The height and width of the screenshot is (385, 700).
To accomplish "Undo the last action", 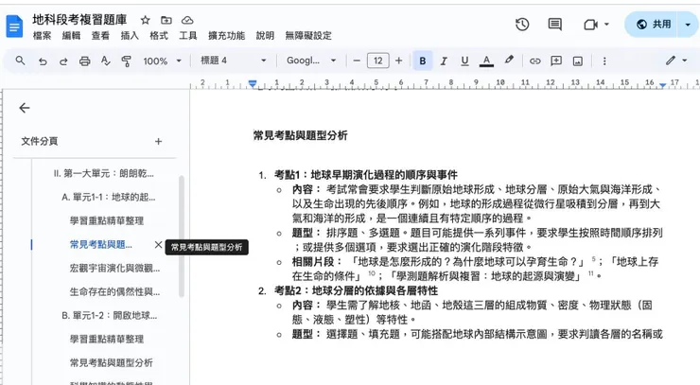I will pyautogui.click(x=43, y=61).
